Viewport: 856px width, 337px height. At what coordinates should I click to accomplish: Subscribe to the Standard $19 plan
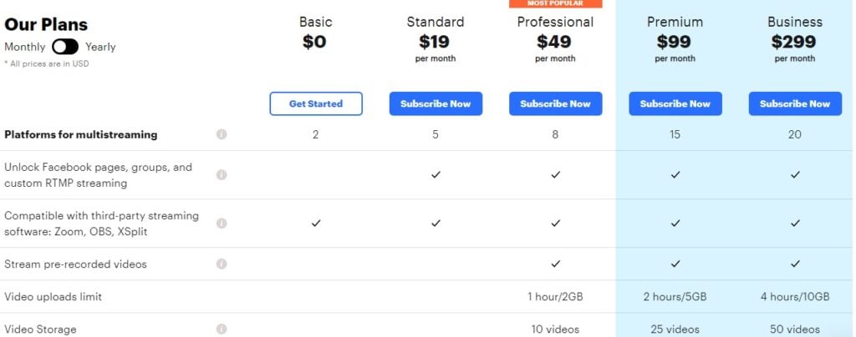click(436, 103)
